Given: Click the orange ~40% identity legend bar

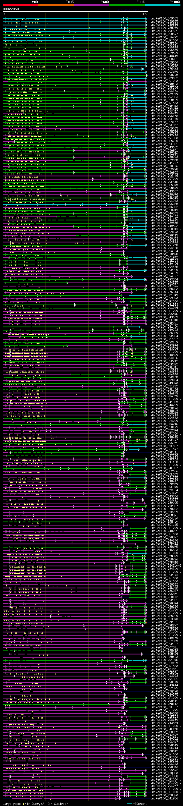Looking at the screenshot, I should tap(56, 5).
